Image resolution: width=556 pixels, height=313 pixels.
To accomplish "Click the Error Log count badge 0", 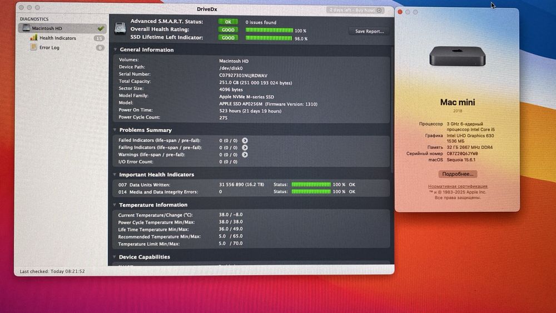I will [100, 47].
